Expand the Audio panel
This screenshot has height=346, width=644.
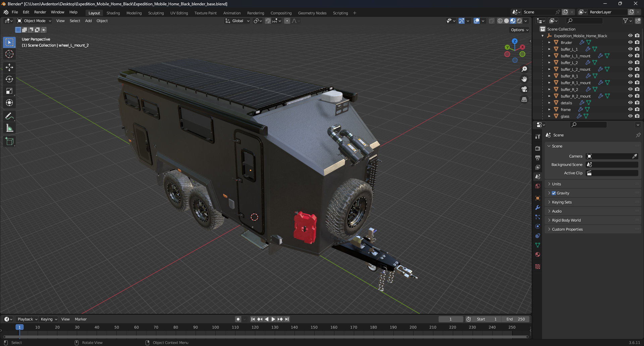click(593, 211)
